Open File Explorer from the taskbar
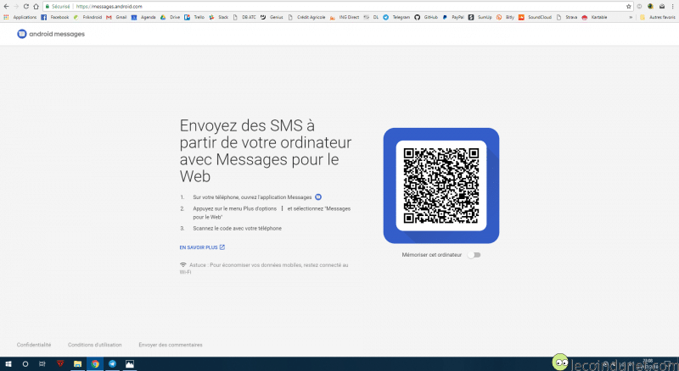Screen dimensions: 679x371 pos(77,364)
